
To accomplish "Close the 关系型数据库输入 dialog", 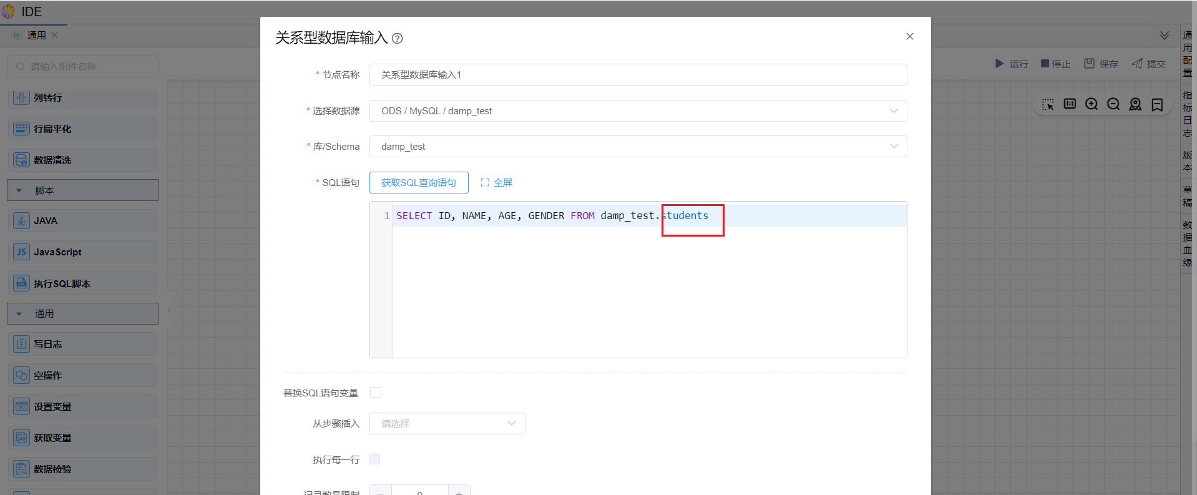I will (910, 37).
